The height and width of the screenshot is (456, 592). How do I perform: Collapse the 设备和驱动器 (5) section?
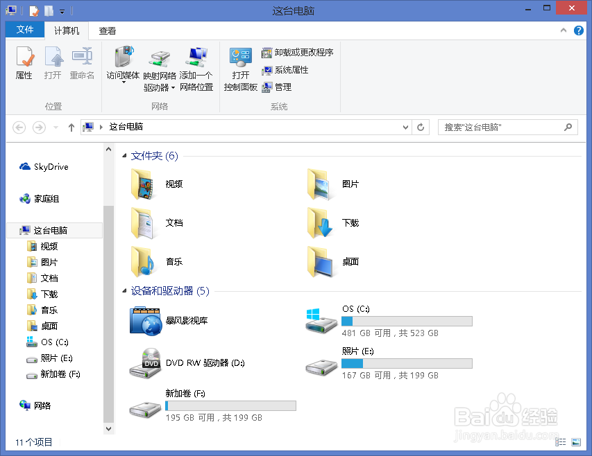(124, 292)
